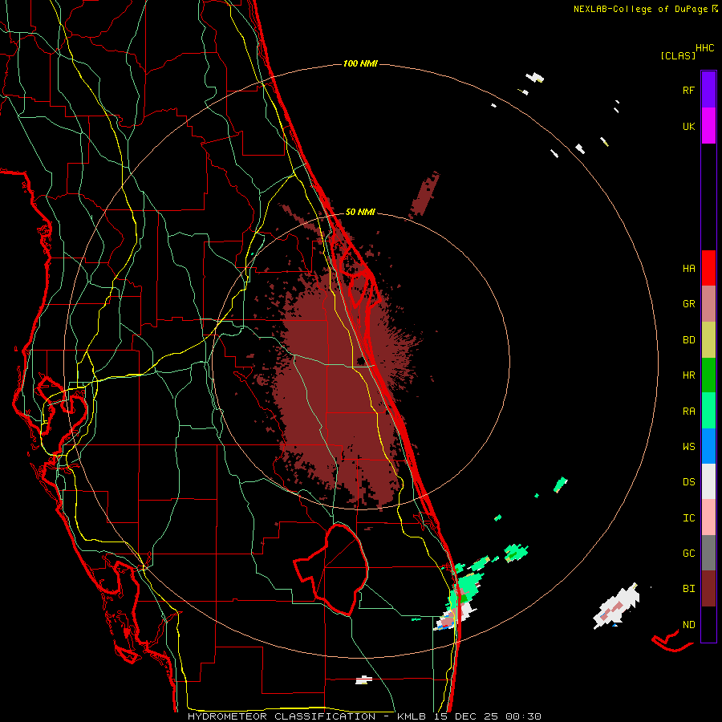
Task: Click the white dry-snow echo offshore southeast
Action: [617, 607]
